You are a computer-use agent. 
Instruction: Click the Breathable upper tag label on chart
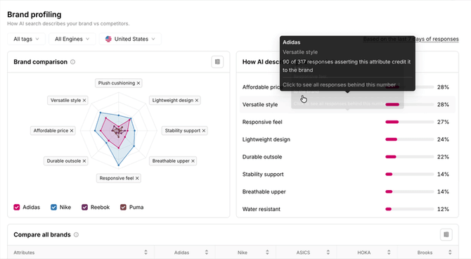pos(171,161)
